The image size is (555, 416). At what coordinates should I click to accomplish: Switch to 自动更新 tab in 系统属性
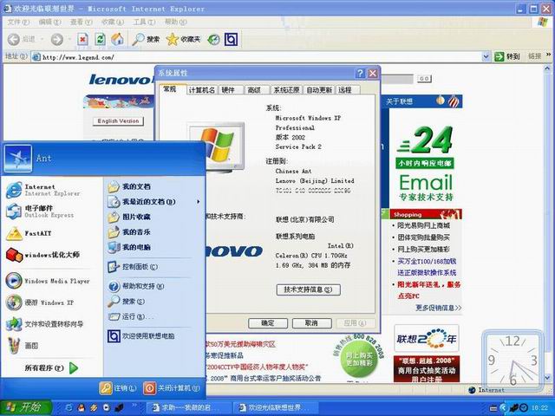(319, 90)
